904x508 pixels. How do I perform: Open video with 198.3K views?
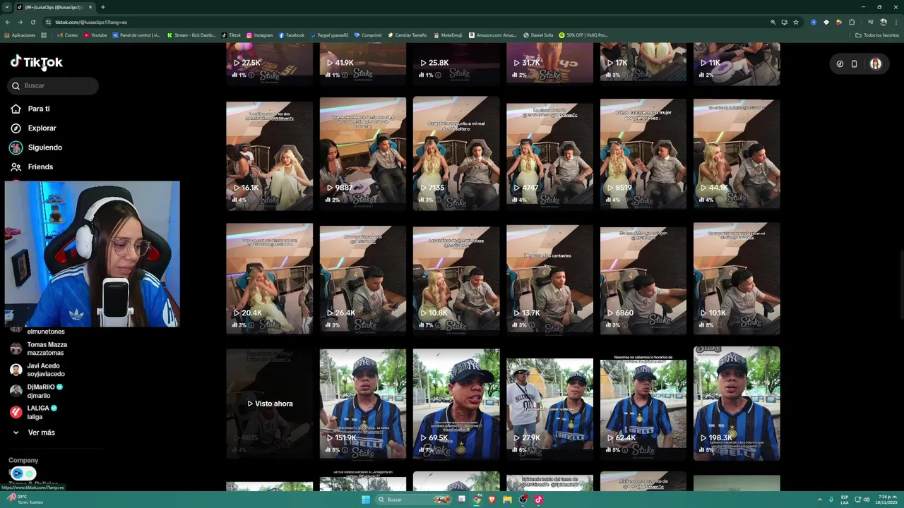tap(737, 404)
